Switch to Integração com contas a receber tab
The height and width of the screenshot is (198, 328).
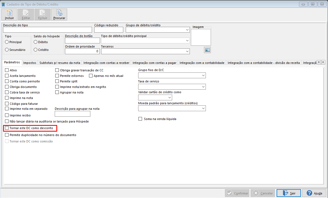106,63
